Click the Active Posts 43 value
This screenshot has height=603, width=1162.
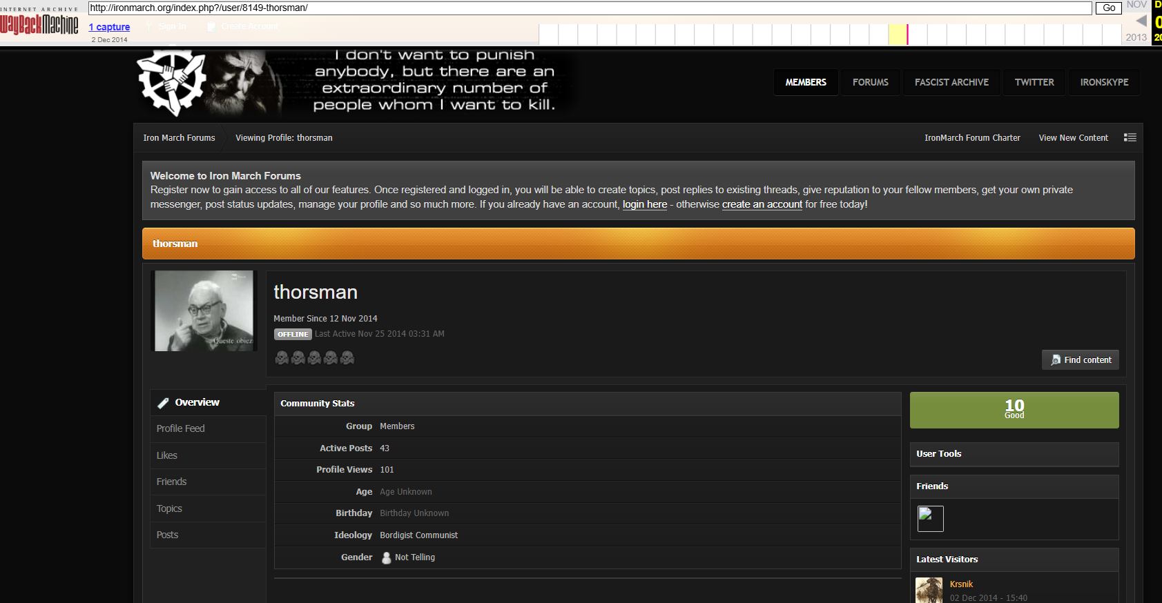pos(385,448)
